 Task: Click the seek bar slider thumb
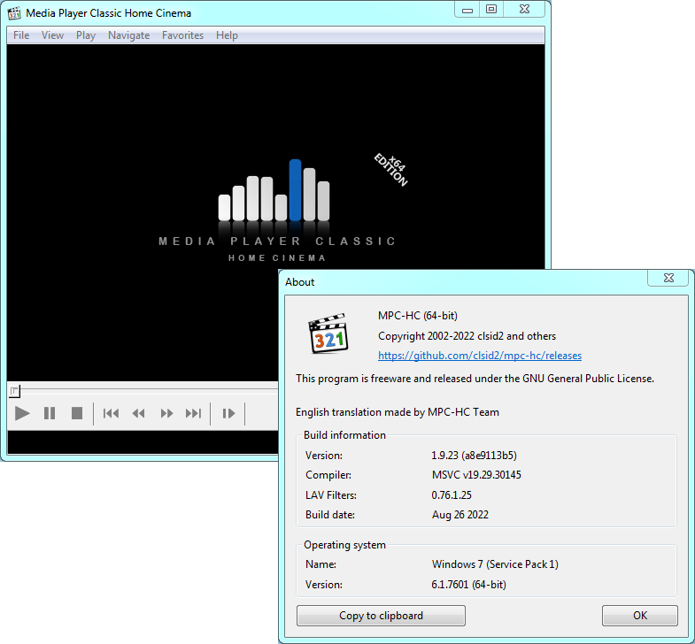15,391
